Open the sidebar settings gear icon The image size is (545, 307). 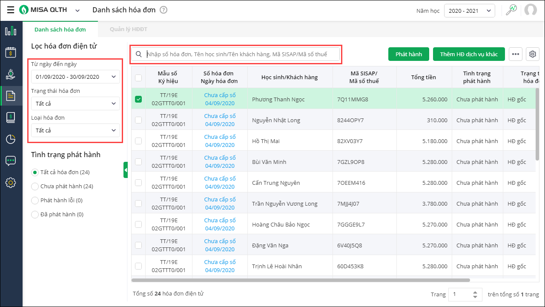(11, 183)
